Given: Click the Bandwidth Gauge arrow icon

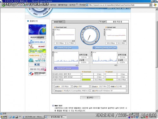Looking at the screenshot, I should [x=56, y=68].
